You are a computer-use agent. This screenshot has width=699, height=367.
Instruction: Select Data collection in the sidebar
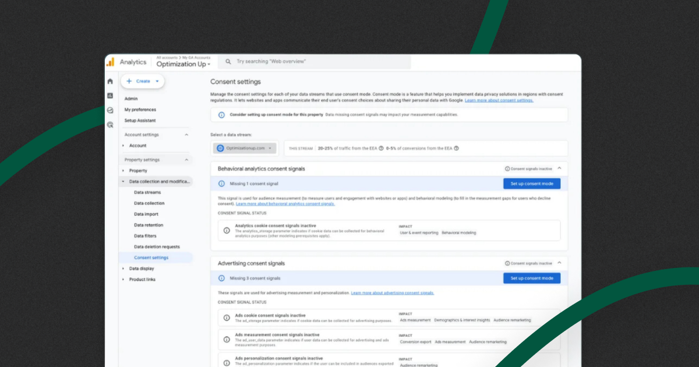pyautogui.click(x=149, y=203)
